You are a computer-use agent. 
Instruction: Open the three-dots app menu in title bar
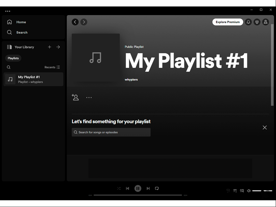pyautogui.click(x=8, y=11)
